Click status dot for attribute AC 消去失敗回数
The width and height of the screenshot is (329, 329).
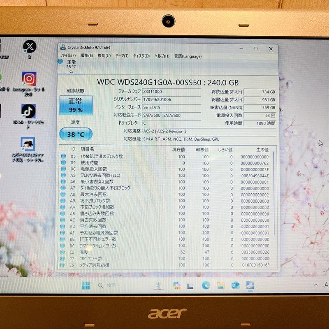point(63,220)
